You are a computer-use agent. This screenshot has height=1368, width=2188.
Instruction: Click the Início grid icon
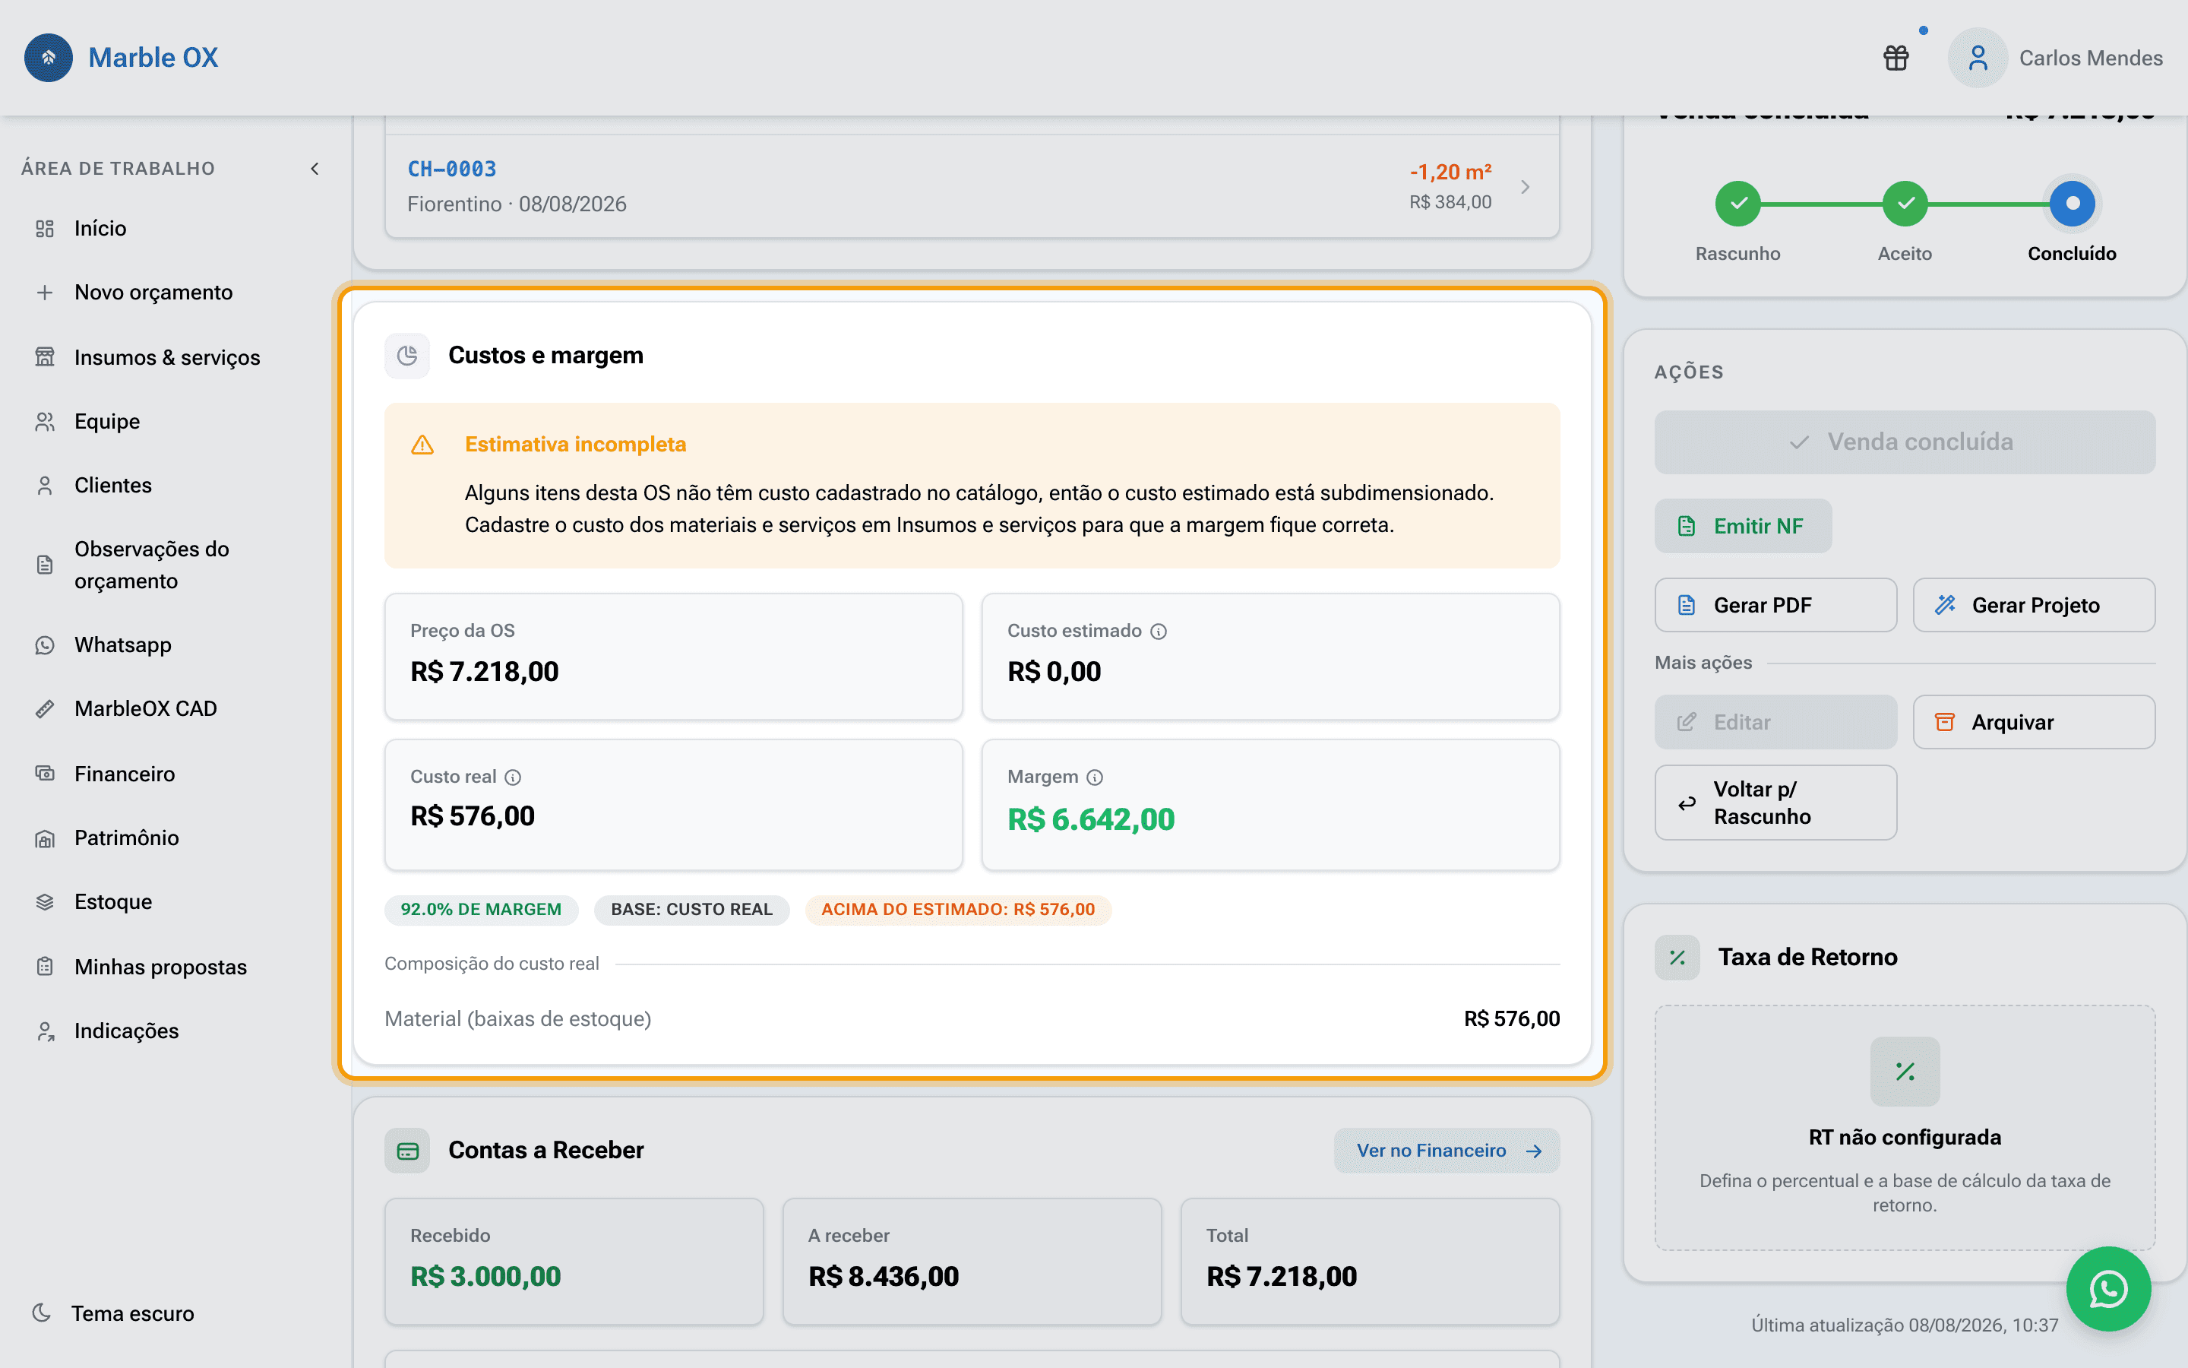(x=44, y=228)
